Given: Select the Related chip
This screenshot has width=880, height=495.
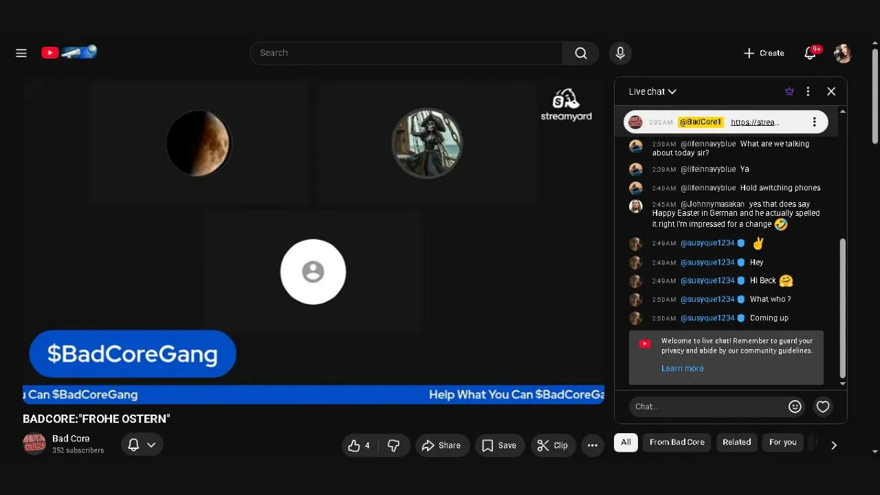Looking at the screenshot, I should pos(736,442).
